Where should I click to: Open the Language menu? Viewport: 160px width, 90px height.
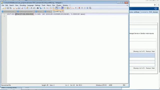point(30,5)
